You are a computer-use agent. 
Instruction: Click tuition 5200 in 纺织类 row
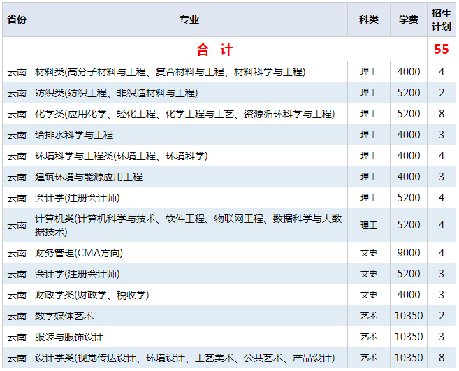pos(409,93)
